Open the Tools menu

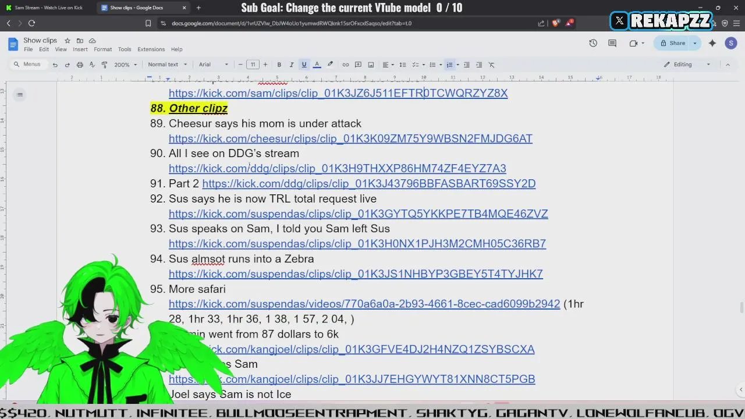click(125, 49)
